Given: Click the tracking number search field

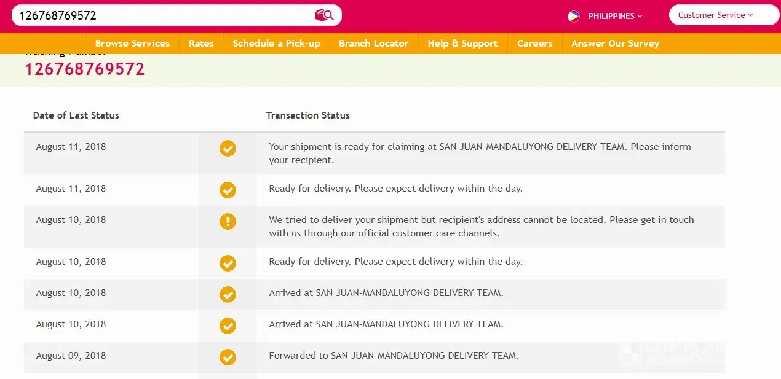Looking at the screenshot, I should [160, 15].
